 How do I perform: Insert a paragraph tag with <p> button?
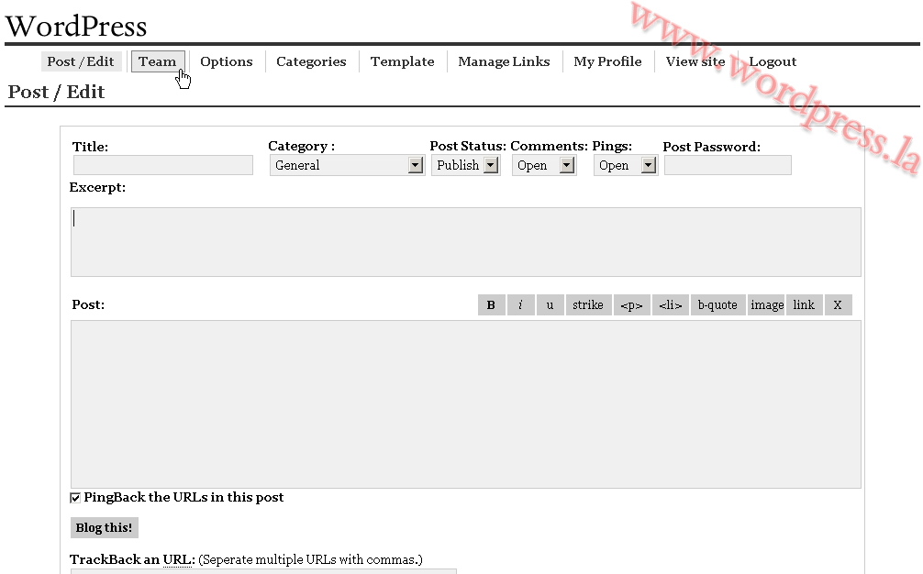pyautogui.click(x=631, y=304)
